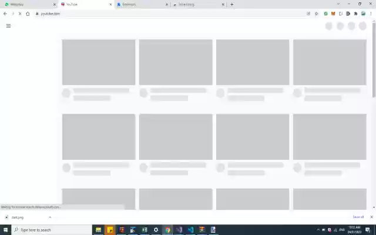Open the Chrome profile avatar

[x=363, y=14]
